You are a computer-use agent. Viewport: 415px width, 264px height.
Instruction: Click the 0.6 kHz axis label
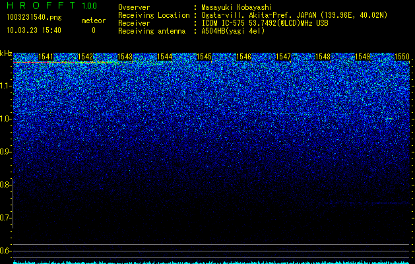[x=5, y=251]
